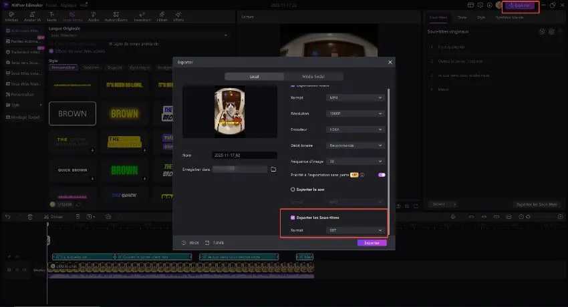Select the Texte tool icon in the toolbar

[51, 18]
